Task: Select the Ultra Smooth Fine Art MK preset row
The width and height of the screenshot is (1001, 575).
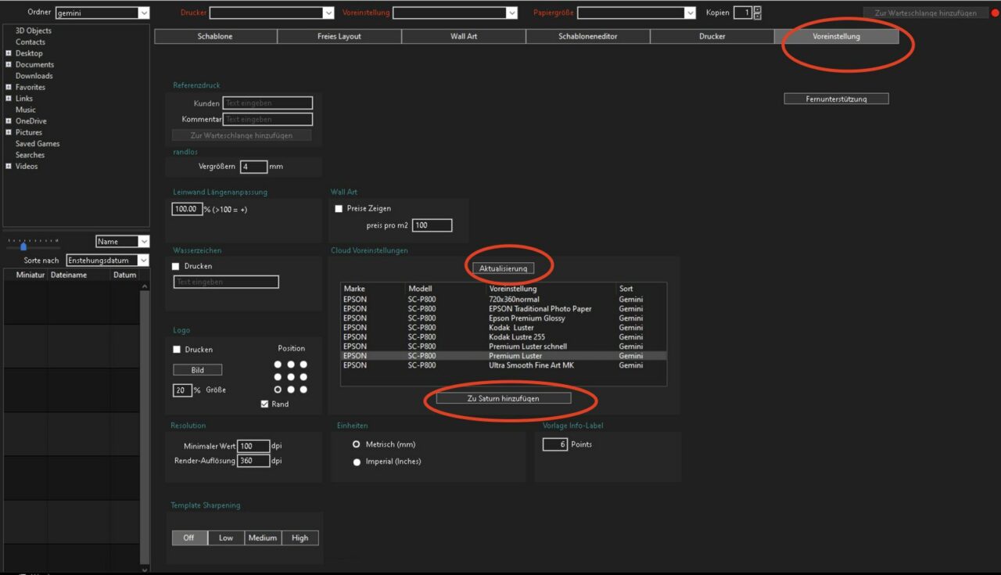Action: [x=531, y=365]
